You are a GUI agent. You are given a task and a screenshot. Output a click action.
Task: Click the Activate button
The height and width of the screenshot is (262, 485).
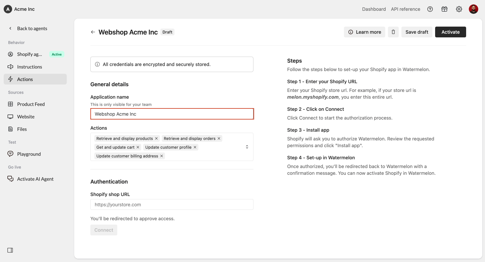click(451, 32)
